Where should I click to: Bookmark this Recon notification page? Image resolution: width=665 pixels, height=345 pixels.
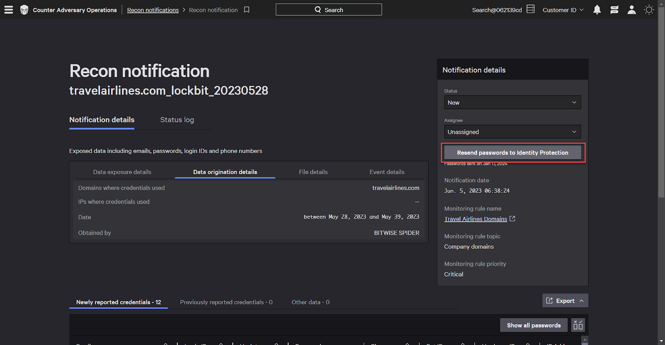pos(246,10)
